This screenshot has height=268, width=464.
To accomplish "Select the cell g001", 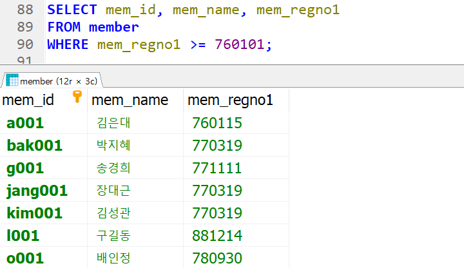I will (44, 167).
